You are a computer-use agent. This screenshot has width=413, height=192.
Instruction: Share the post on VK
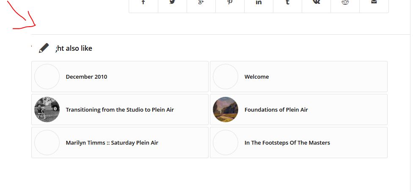tap(317, 3)
